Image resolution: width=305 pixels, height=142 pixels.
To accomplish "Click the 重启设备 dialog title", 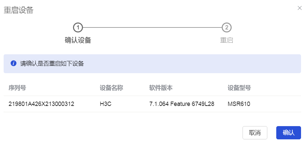I will coord(19,10).
